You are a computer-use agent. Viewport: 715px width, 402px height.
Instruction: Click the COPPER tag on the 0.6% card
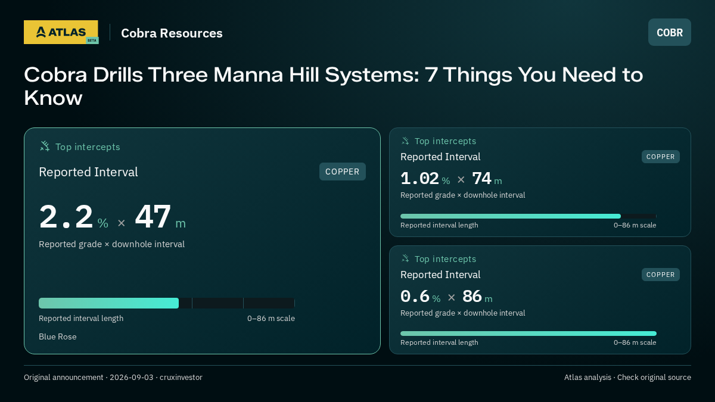(x=661, y=275)
